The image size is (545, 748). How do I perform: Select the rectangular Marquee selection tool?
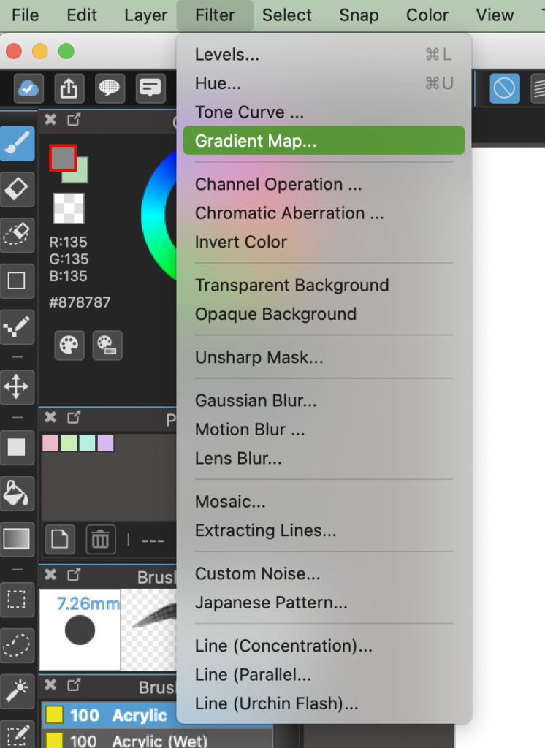click(17, 600)
